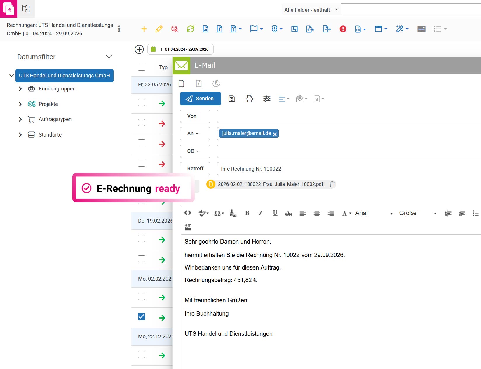Click the save disk icon beside Senden
Viewport: 481px width, 369px height.
coord(232,99)
